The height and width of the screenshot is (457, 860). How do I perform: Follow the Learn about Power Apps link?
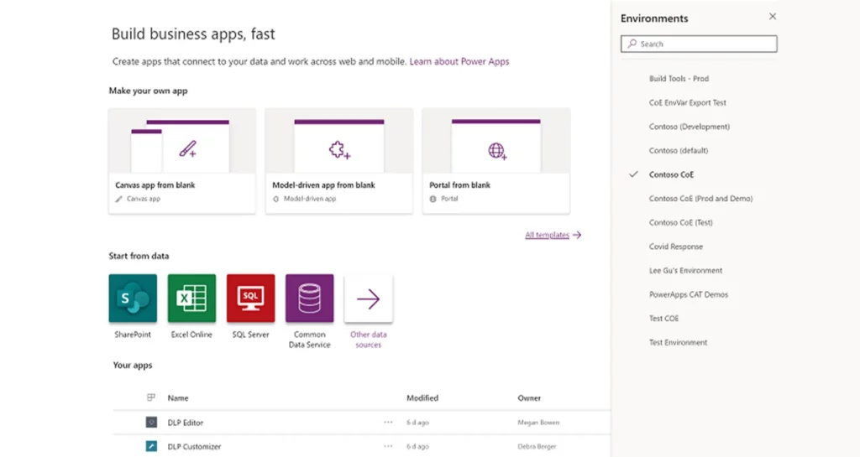coord(459,61)
